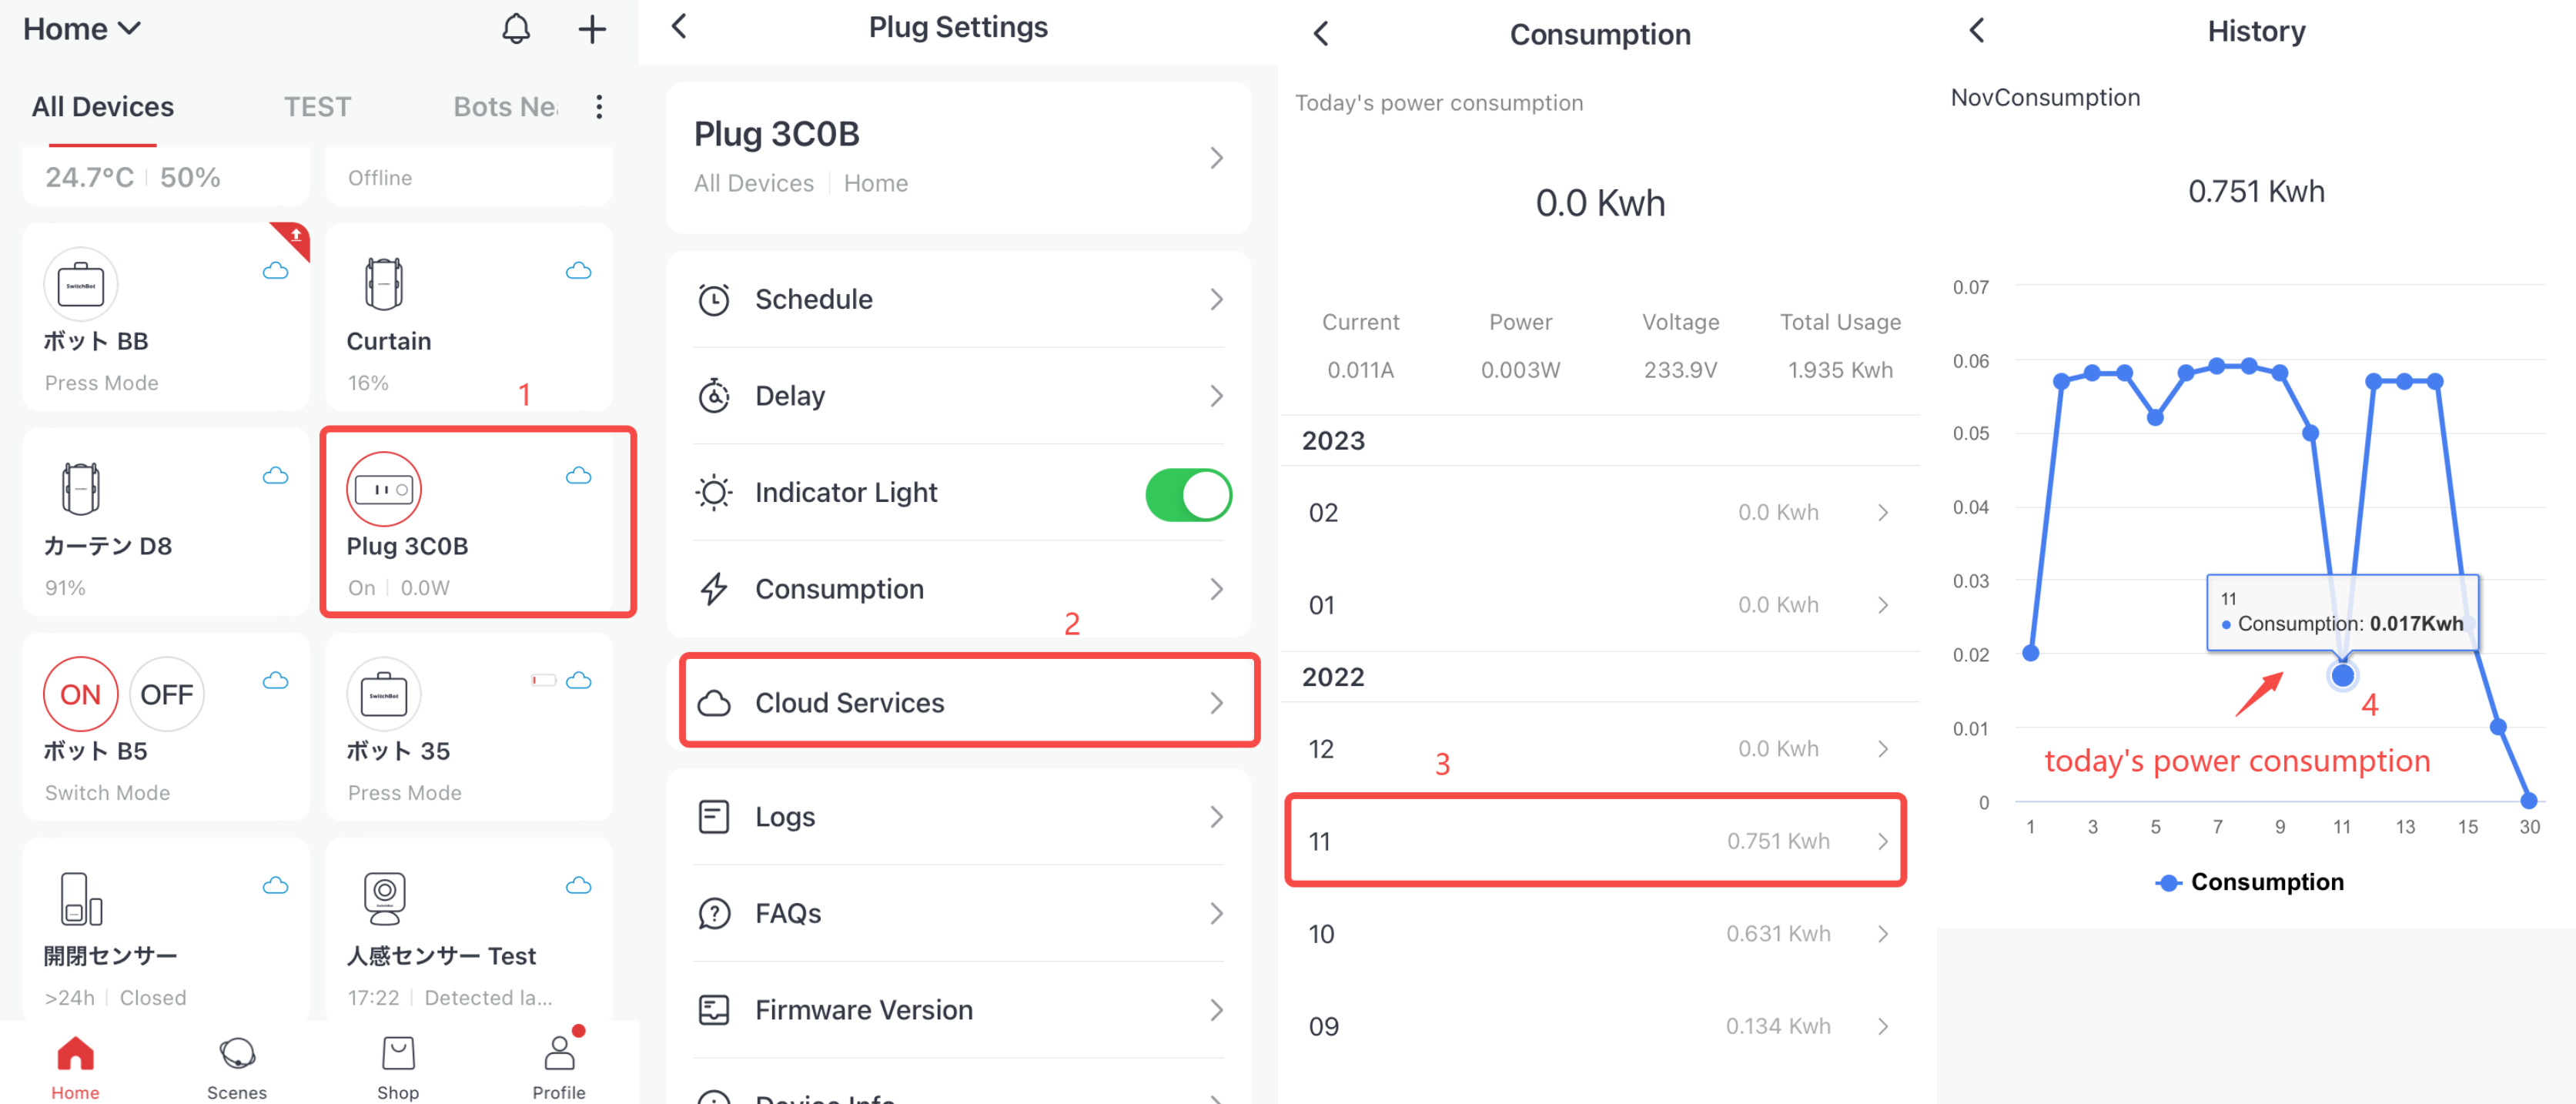Toggle the Indicator Light switch

pos(1187,494)
